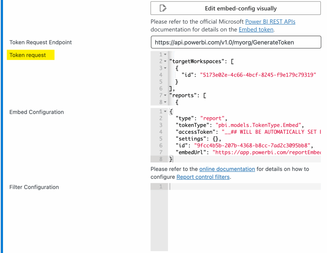Click the targetWorkspaces id value string
Image resolution: width=327 pixels, height=253 pixels.
tap(258, 75)
